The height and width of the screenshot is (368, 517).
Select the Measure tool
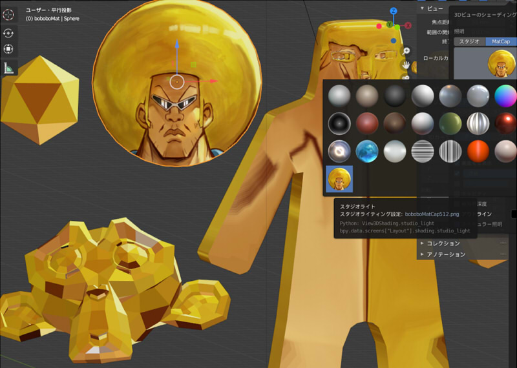[8, 67]
